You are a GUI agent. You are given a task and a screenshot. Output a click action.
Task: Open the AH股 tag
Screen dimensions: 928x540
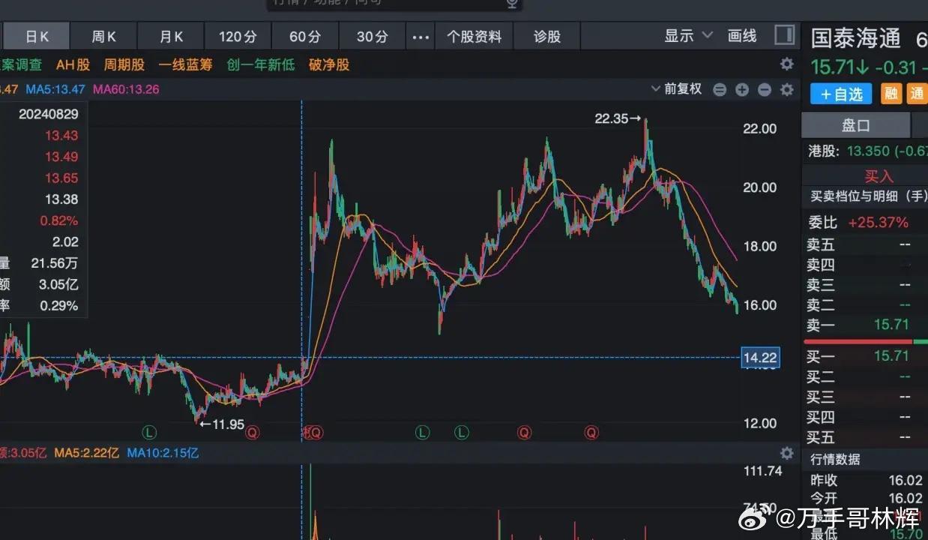tap(73, 65)
